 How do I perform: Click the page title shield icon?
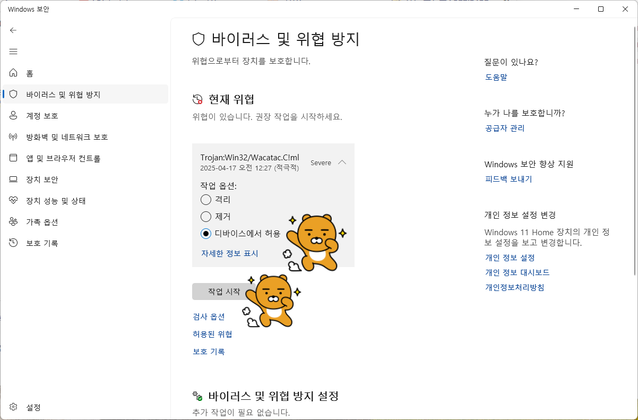[x=199, y=39]
